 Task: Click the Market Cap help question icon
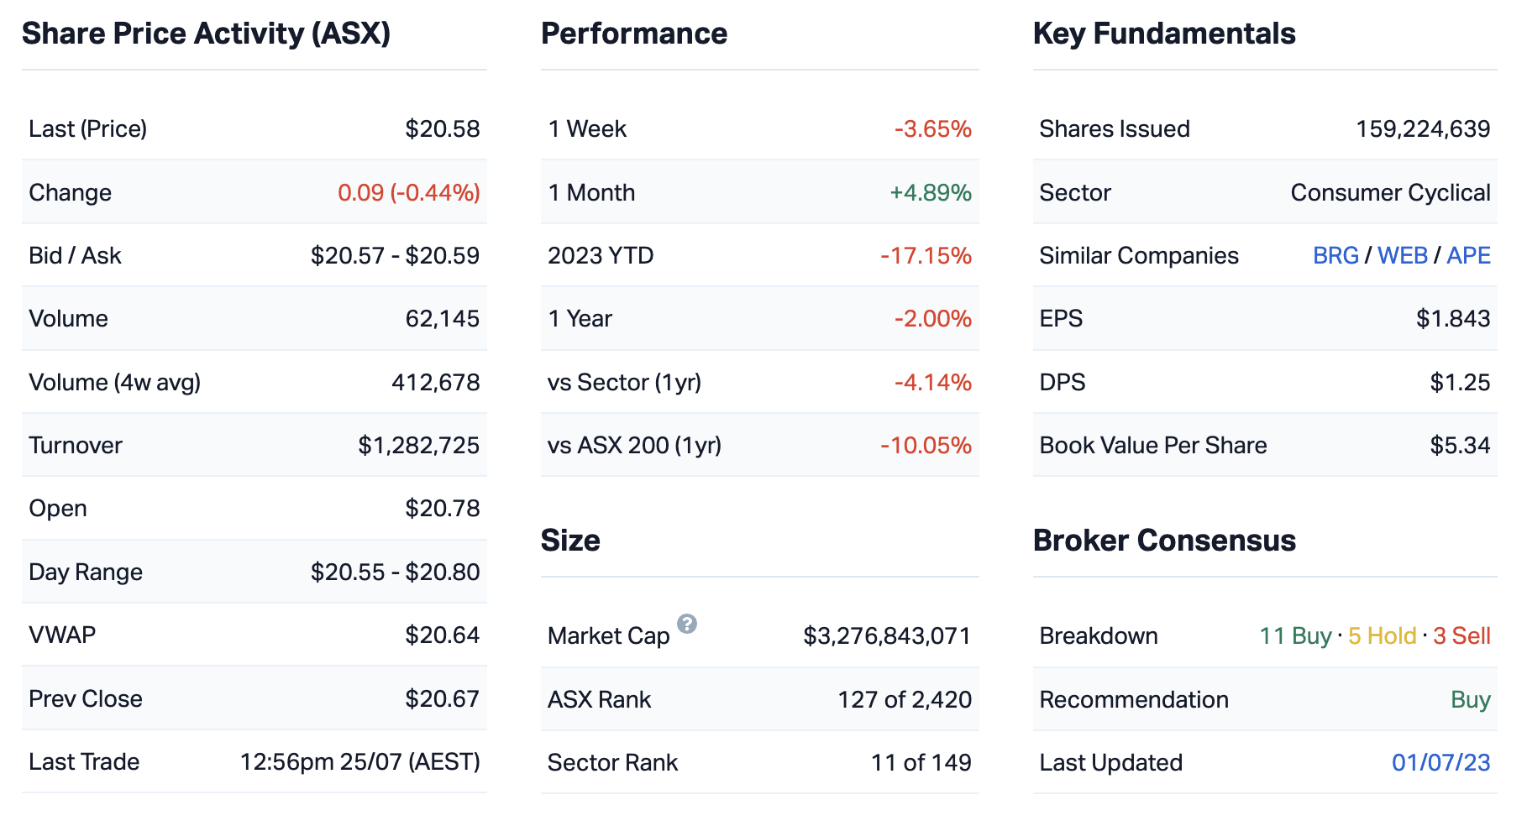click(686, 624)
